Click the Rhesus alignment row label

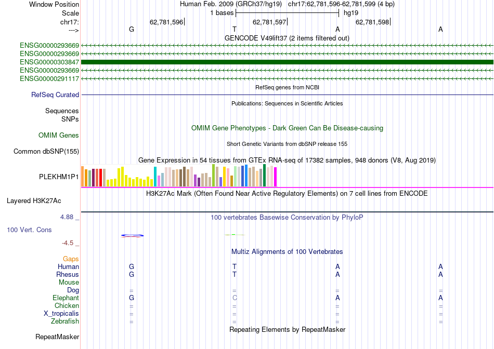[x=68, y=274]
